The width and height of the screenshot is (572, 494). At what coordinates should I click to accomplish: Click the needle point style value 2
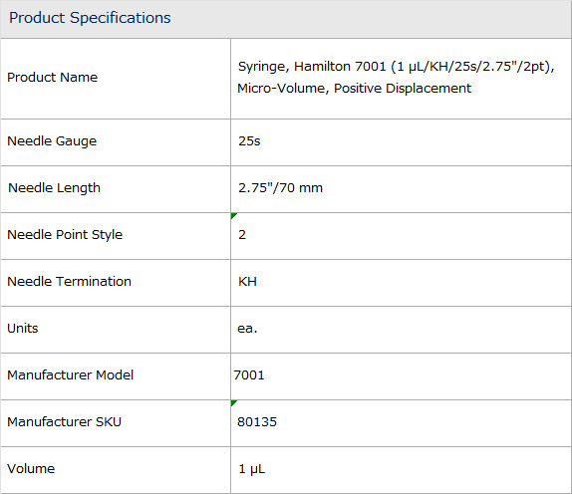(242, 235)
